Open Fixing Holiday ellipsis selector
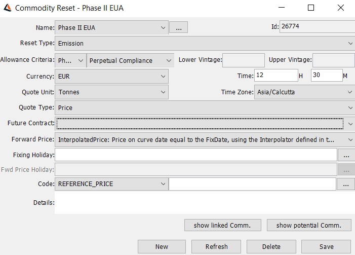The image size is (355, 255). pos(346,155)
